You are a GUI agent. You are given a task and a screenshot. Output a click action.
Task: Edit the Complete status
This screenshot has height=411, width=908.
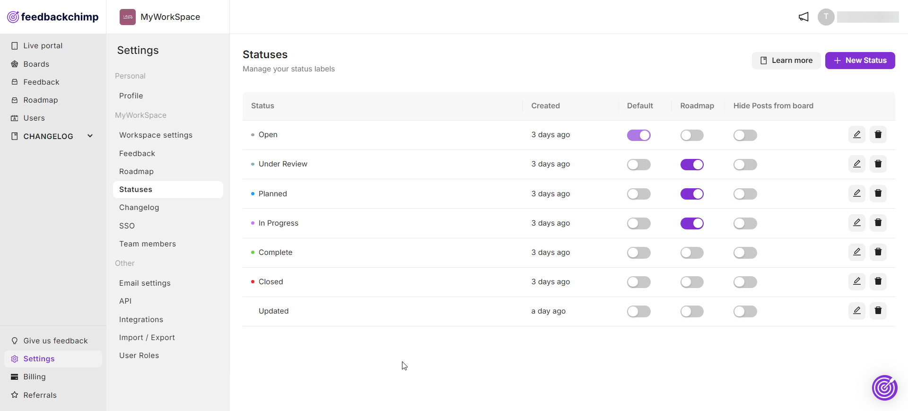(856, 252)
